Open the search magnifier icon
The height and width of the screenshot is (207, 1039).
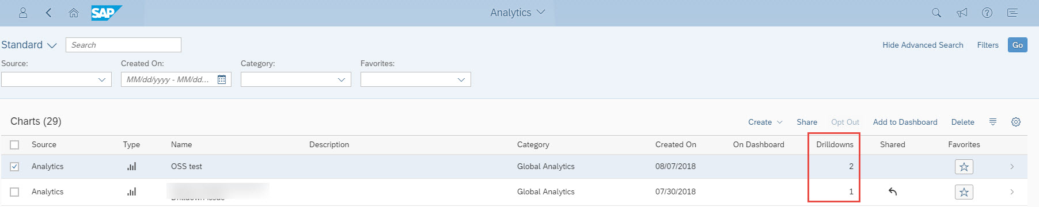(936, 13)
